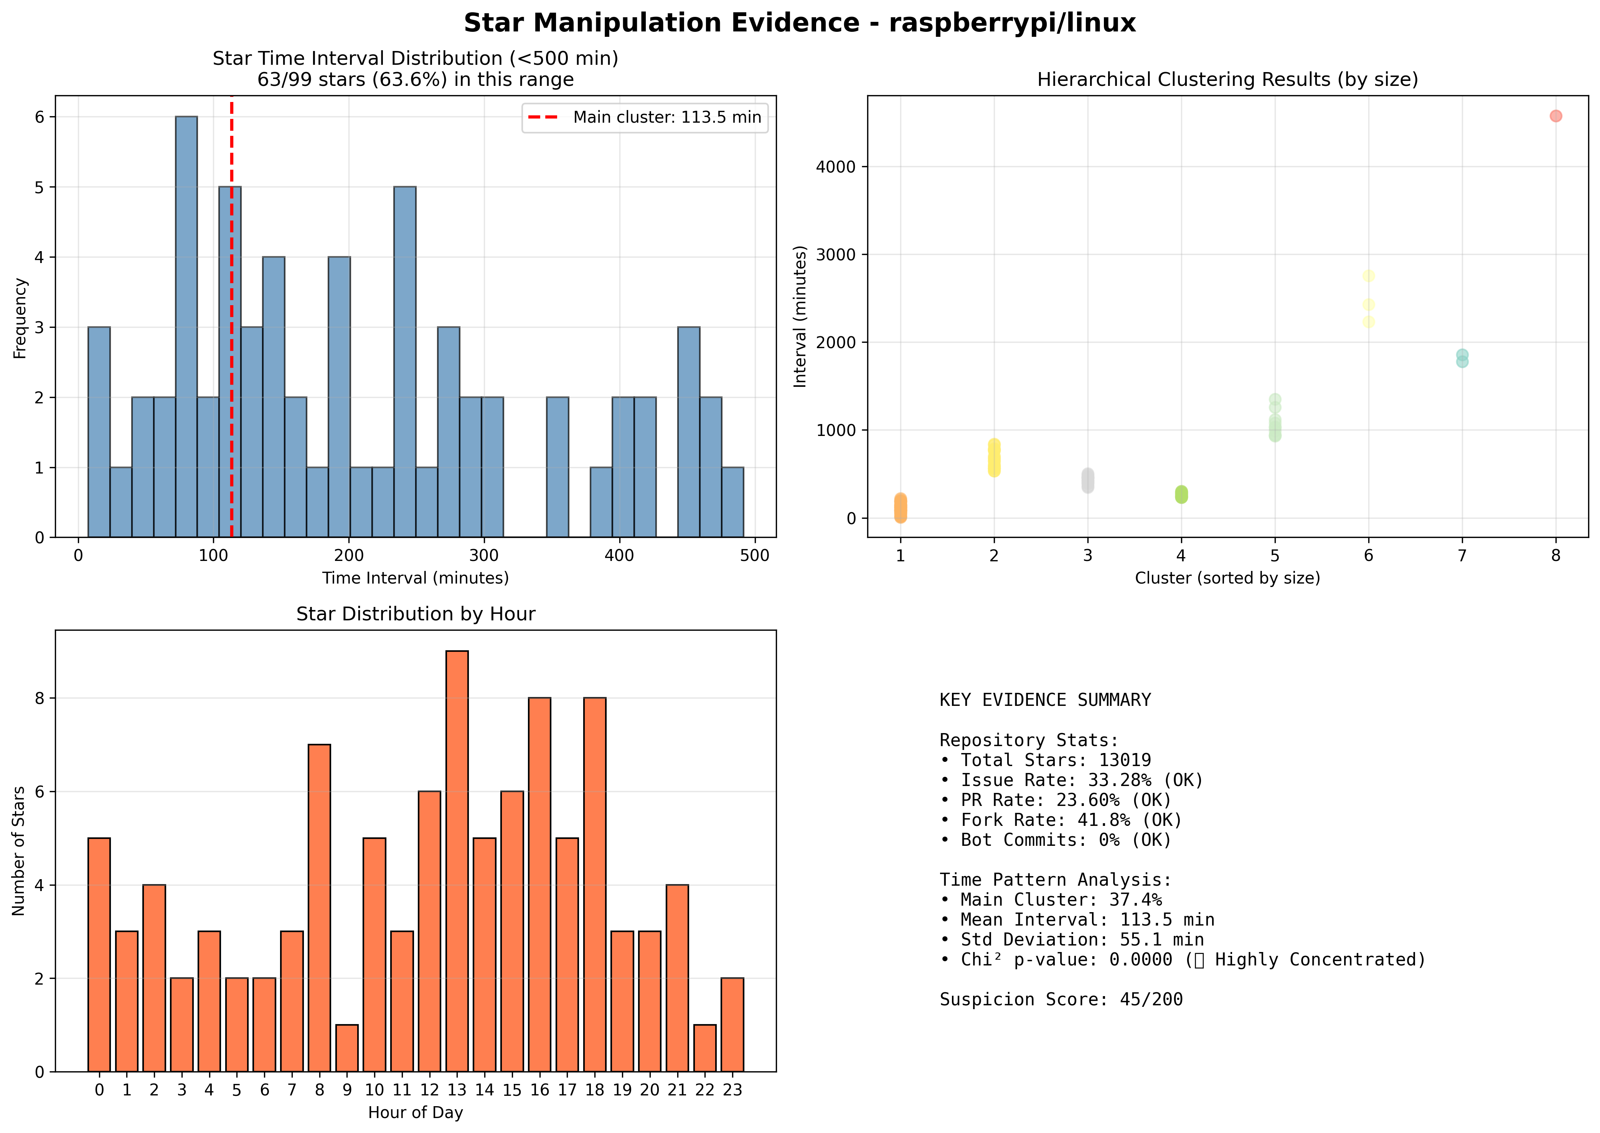Select the 'Hour of Day' axis label
This screenshot has height=1133, width=1600.
[416, 1113]
